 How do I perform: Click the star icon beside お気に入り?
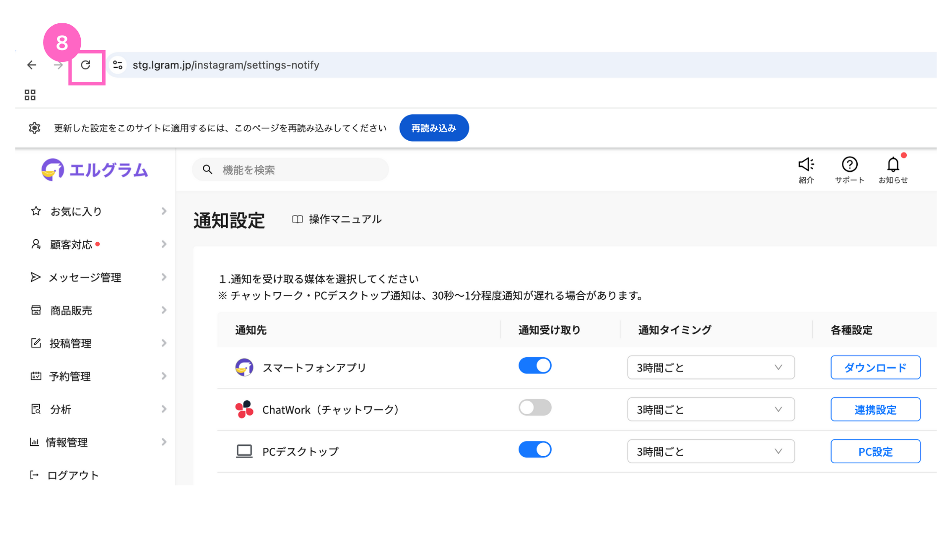[36, 211]
